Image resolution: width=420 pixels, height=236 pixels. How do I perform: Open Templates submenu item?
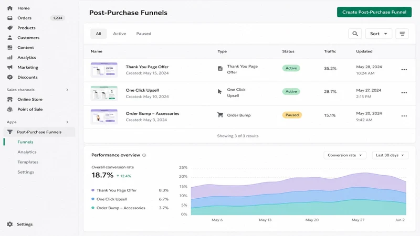(x=28, y=162)
